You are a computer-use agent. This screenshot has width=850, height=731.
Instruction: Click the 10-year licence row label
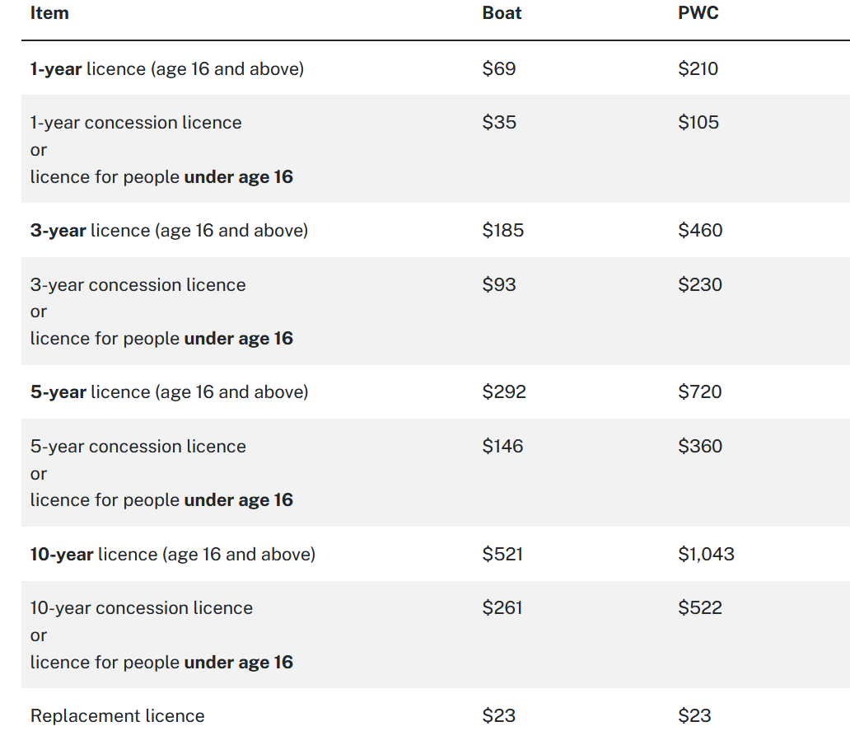coord(173,554)
